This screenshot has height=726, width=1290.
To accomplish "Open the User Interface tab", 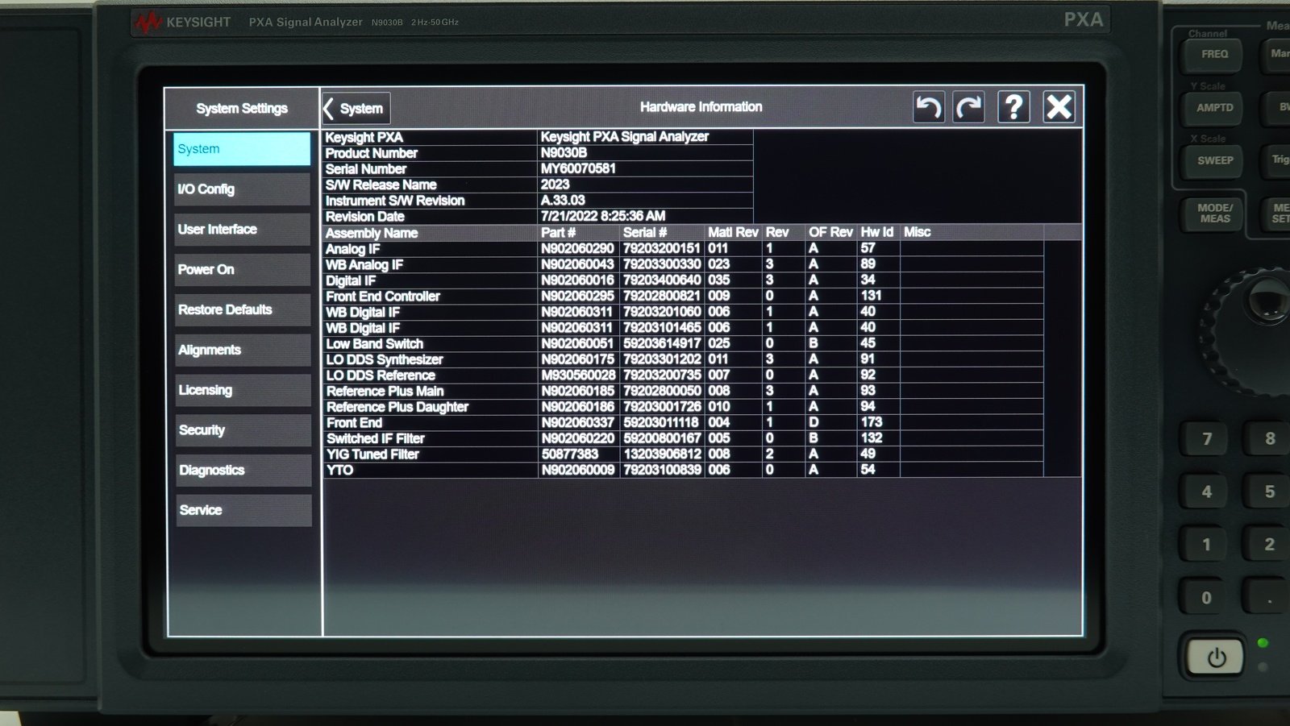I will point(242,230).
